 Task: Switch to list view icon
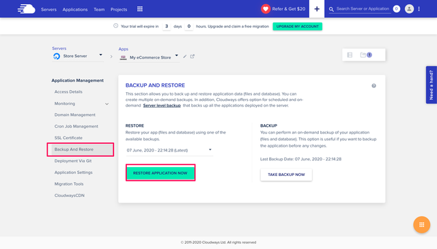[350, 55]
